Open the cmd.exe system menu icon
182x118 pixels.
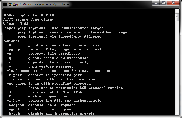point(5,4)
